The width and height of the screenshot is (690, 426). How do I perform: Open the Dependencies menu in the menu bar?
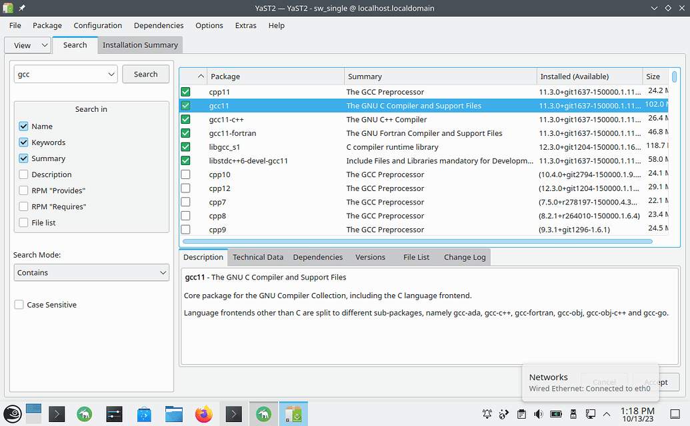point(159,25)
